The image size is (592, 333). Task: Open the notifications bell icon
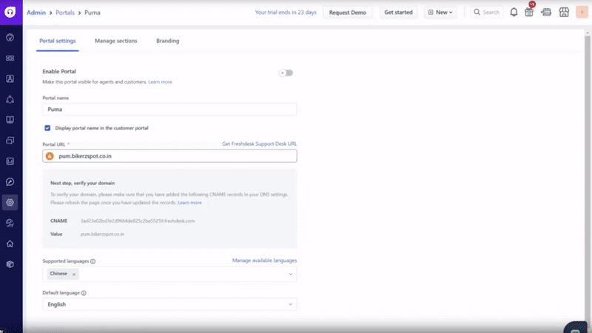pyautogui.click(x=514, y=12)
